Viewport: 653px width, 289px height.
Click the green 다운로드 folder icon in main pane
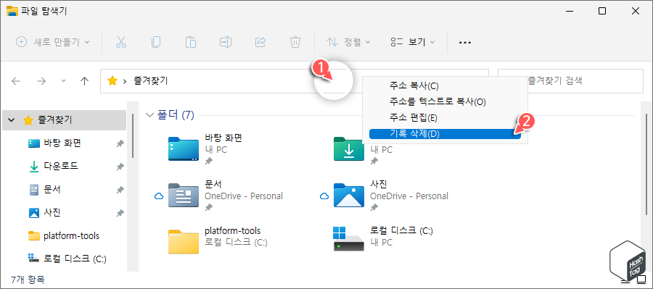[349, 150]
